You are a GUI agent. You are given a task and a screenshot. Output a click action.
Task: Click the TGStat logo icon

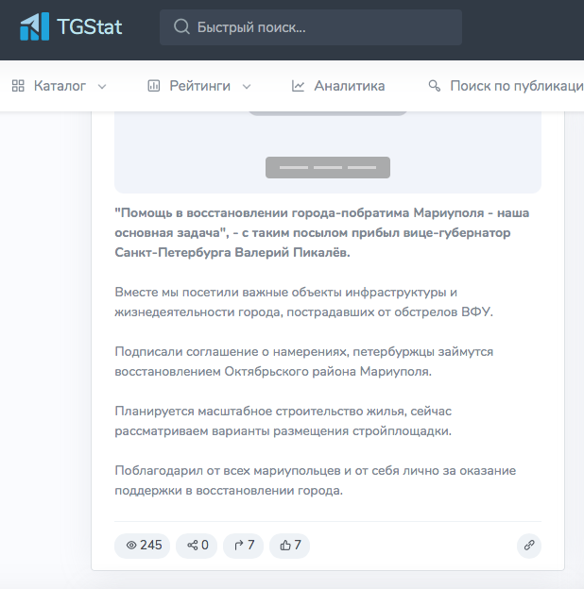click(35, 26)
